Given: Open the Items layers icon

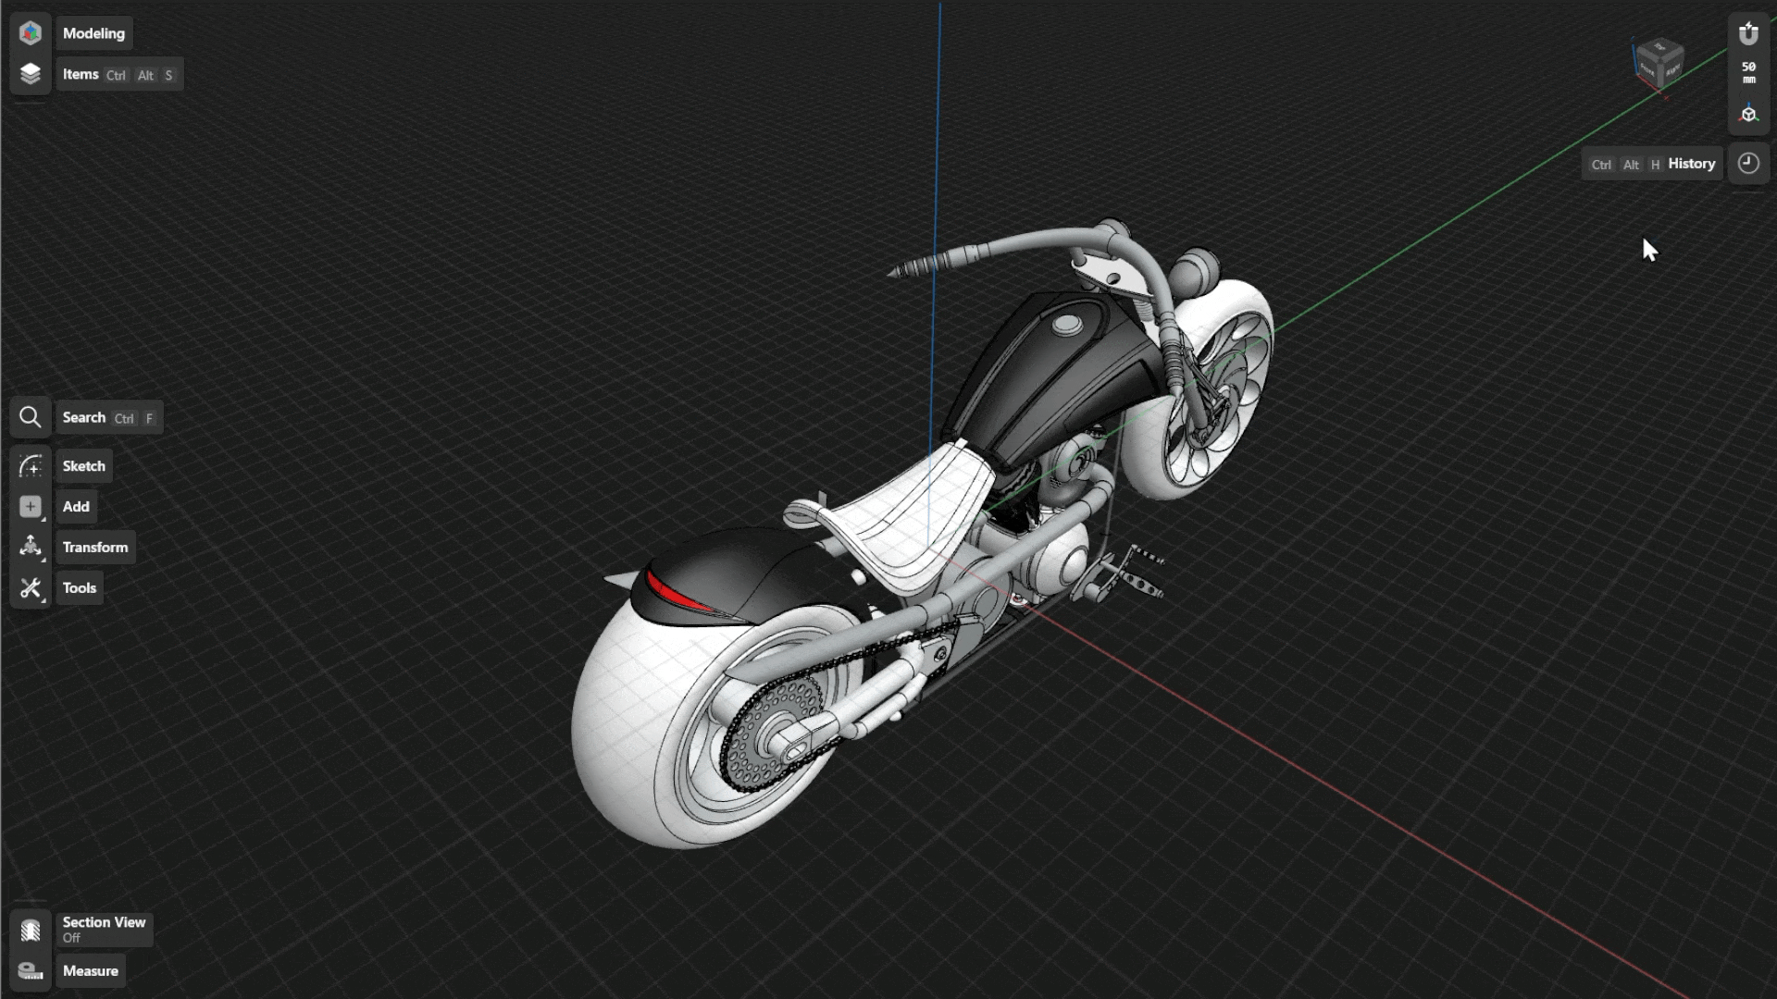Looking at the screenshot, I should [x=31, y=74].
